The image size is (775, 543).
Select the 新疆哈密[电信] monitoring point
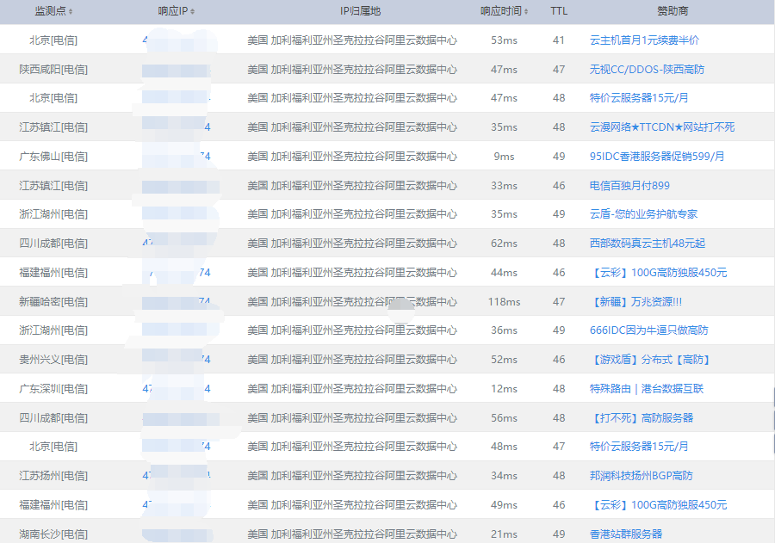tap(53, 301)
